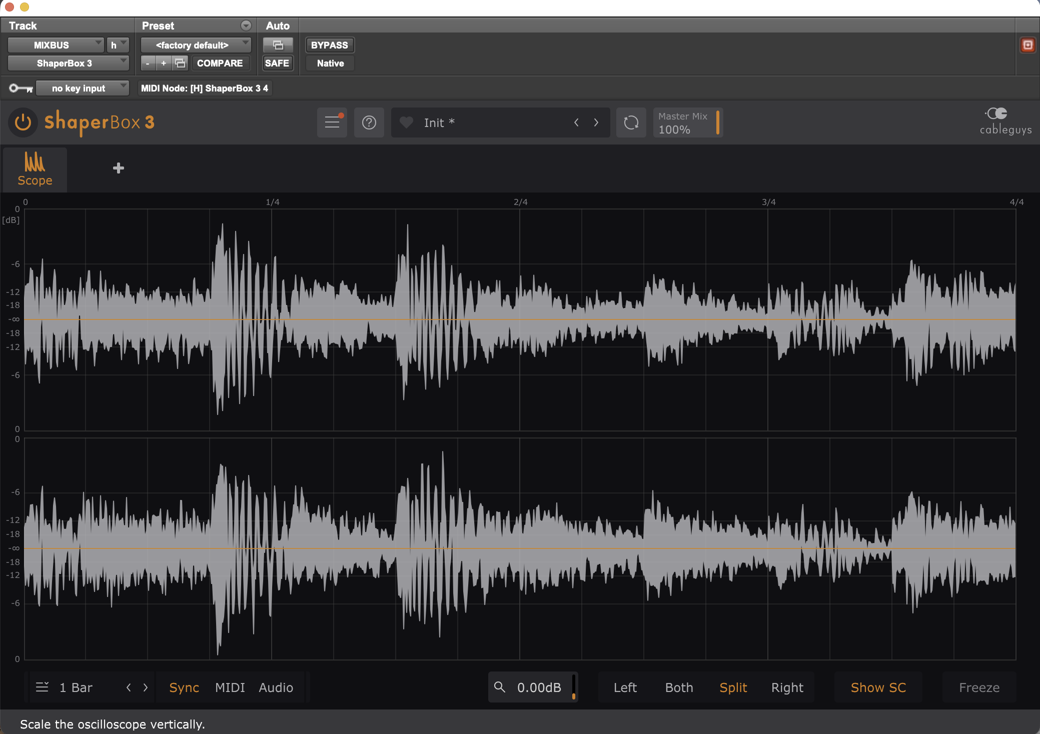1040x734 pixels.
Task: Show only the Left channel
Action: 625,687
